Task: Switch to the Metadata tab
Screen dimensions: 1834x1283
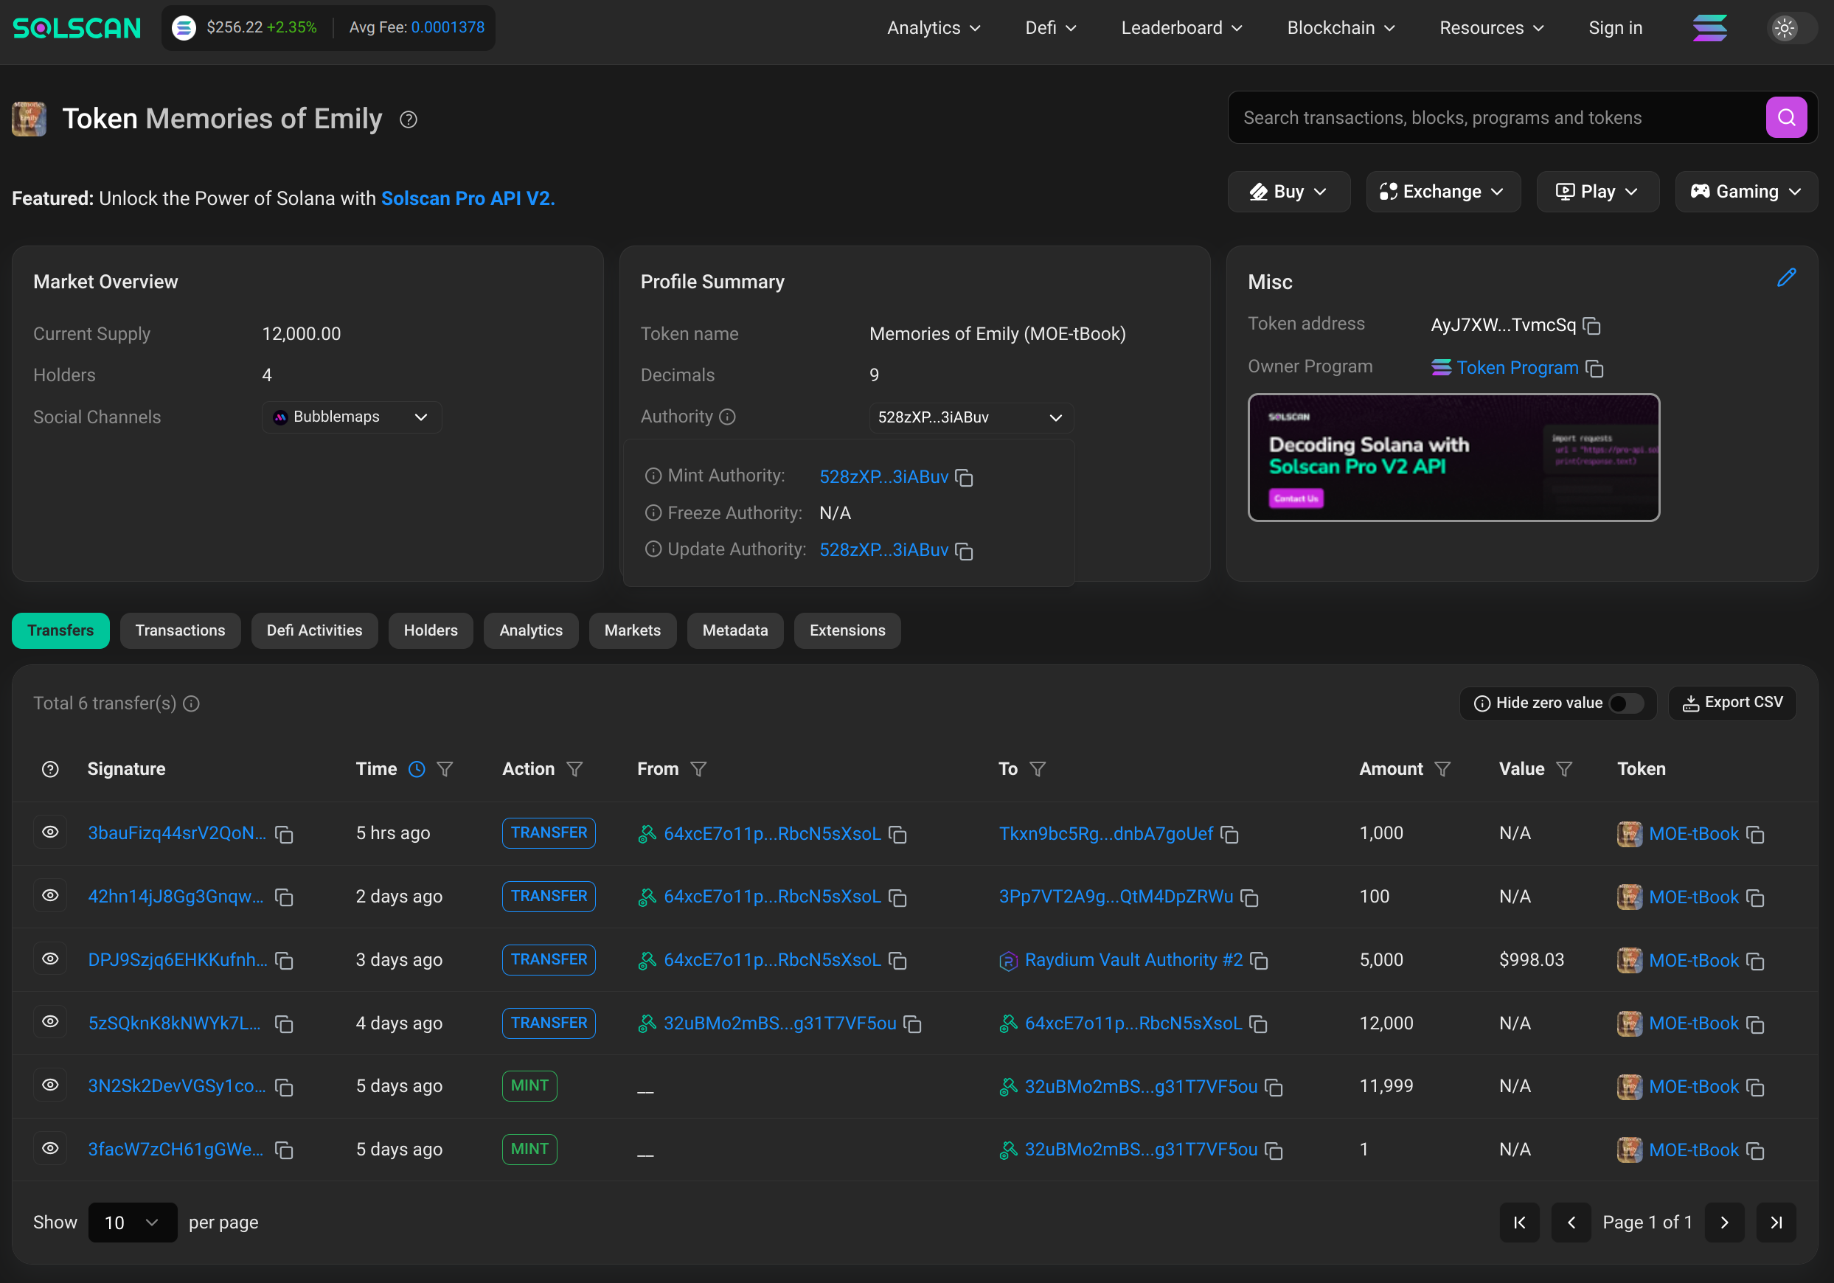Action: 735,631
